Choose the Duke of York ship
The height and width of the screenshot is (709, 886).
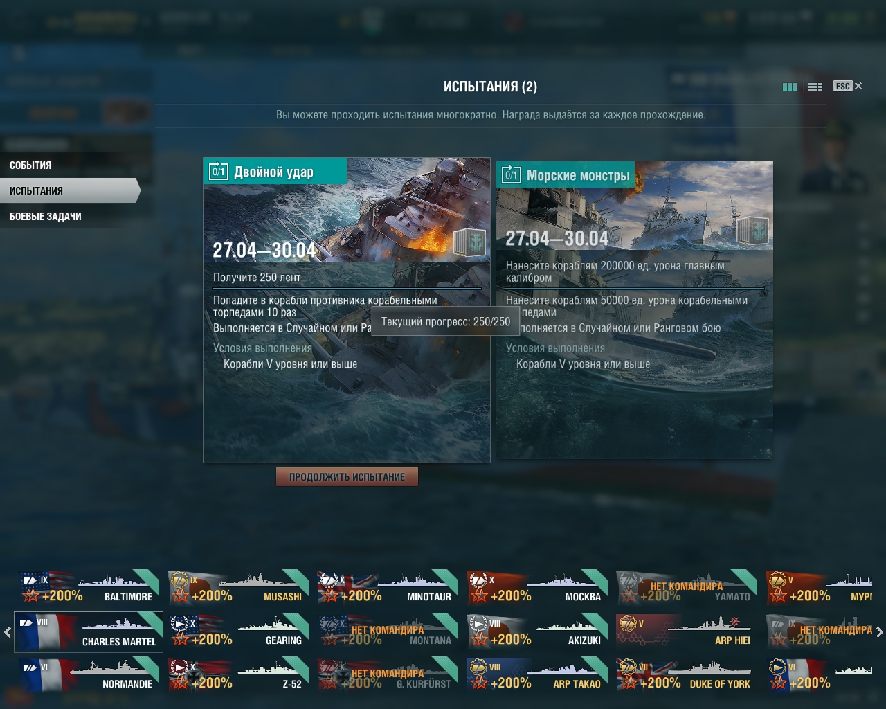click(x=687, y=674)
